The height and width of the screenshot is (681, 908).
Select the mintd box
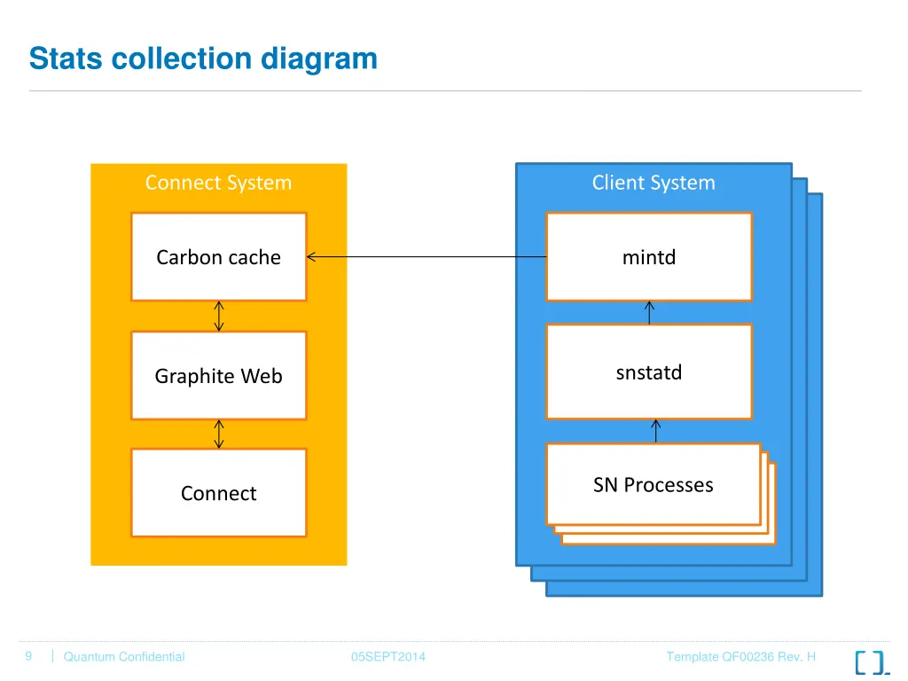click(x=648, y=257)
